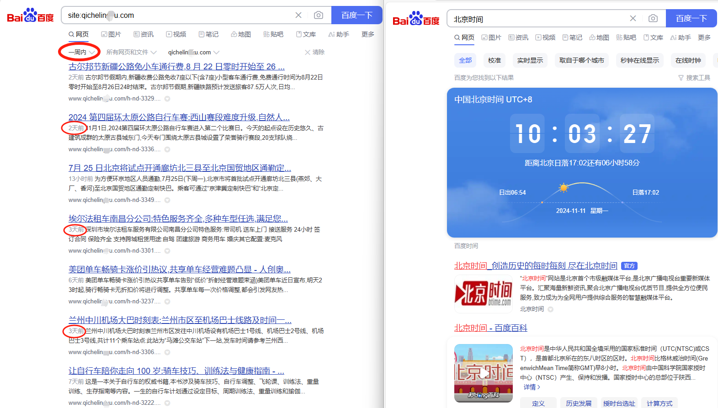Select the 秒钟在线显示 filter chip

[640, 60]
